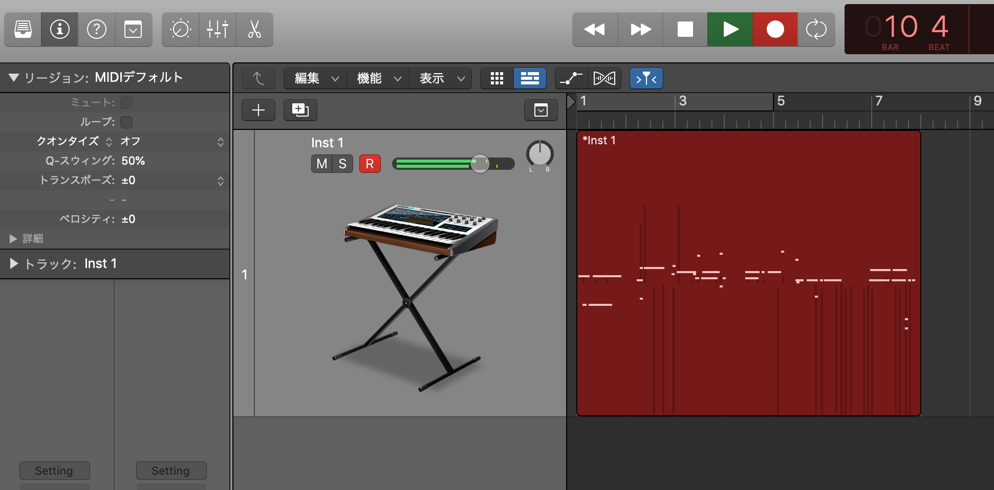Show the toolbar dropdown panel icon
The width and height of the screenshot is (994, 490).
tap(133, 29)
